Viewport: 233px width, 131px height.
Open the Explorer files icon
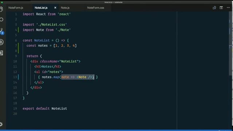1,9
